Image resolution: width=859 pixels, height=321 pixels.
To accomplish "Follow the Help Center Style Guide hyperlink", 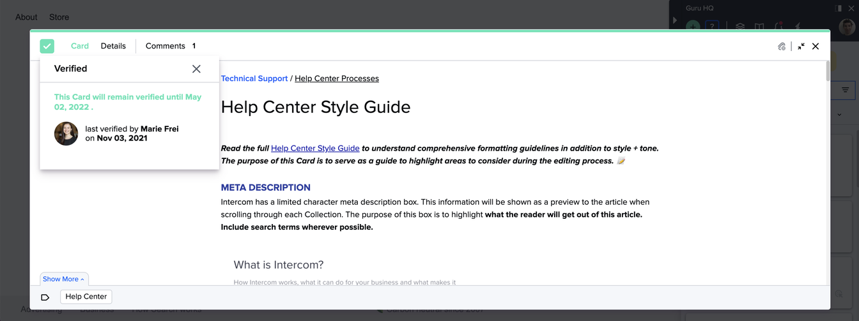I will [x=315, y=148].
